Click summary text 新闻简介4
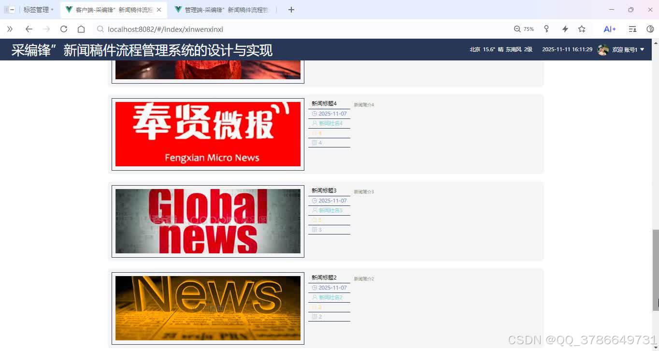 point(364,105)
